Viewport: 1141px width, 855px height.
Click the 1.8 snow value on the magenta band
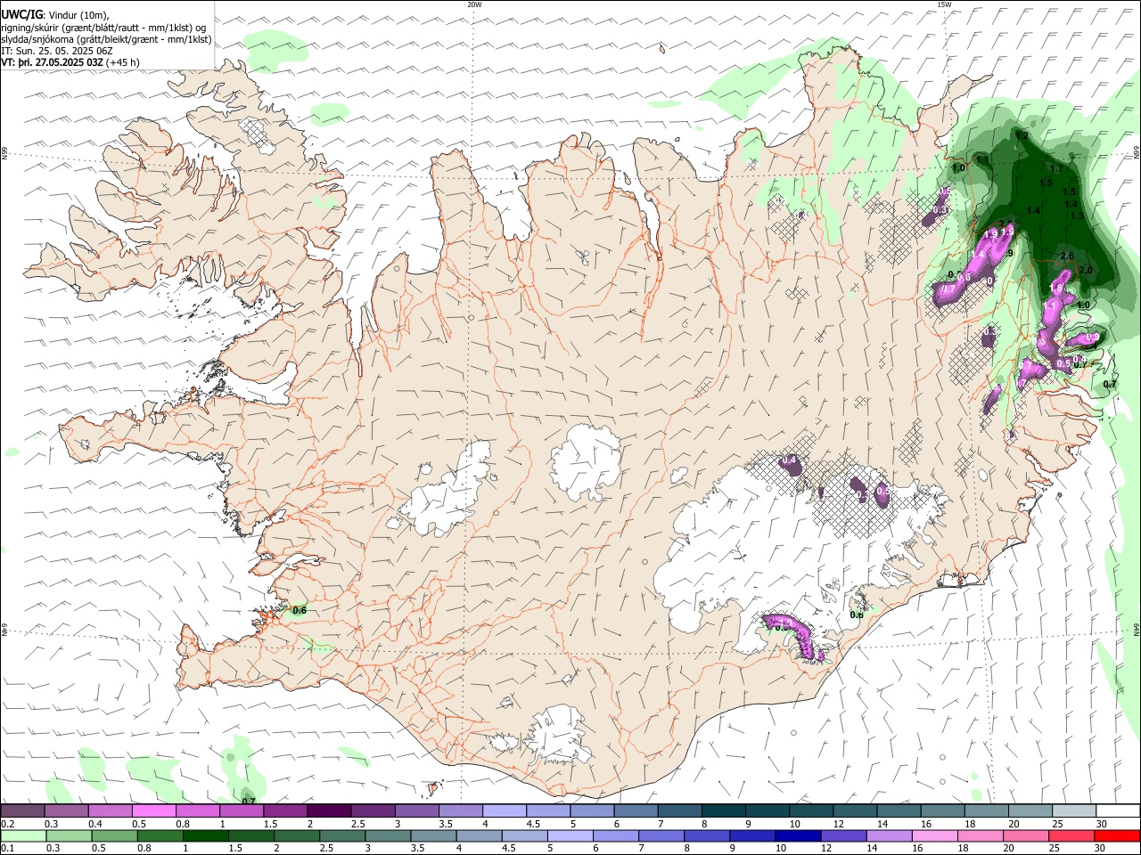click(x=1055, y=288)
